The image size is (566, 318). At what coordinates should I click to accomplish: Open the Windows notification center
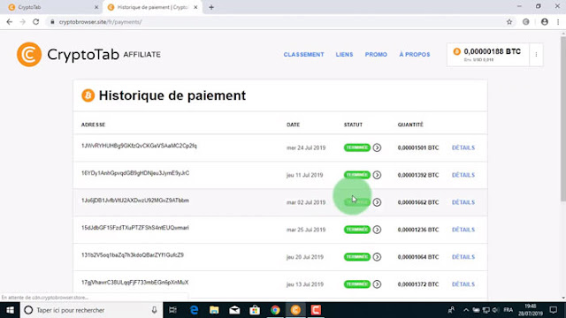click(x=554, y=310)
